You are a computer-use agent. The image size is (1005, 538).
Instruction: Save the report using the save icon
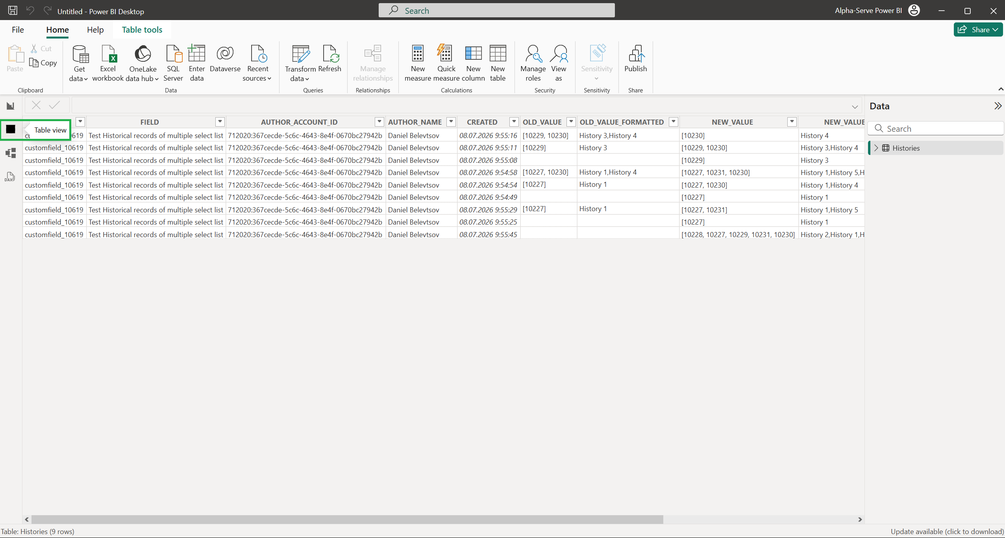(x=13, y=11)
